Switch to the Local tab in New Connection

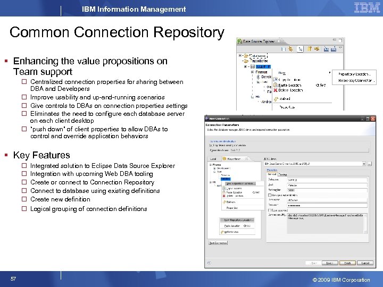coord(213,159)
